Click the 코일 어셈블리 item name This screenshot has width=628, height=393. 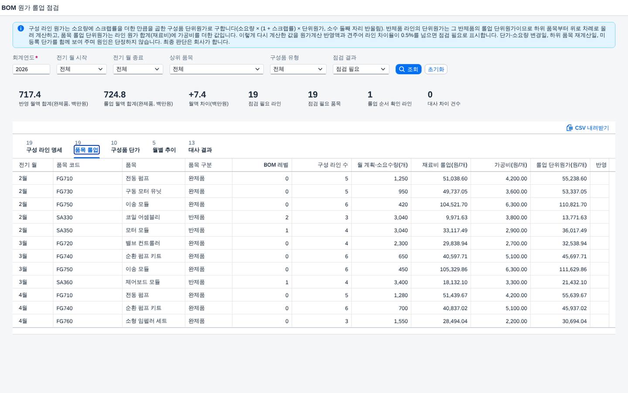tap(143, 217)
